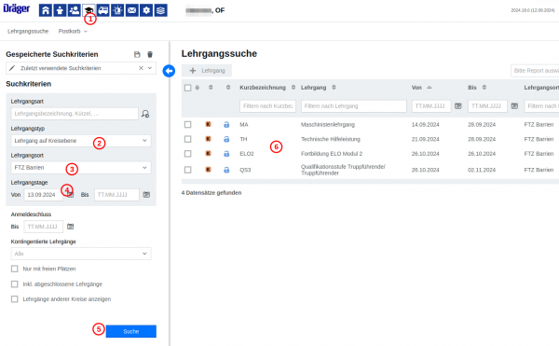Click 'Maschinistenlehrgang' course name
Viewport: 559px width, 346px height.
(x=328, y=124)
